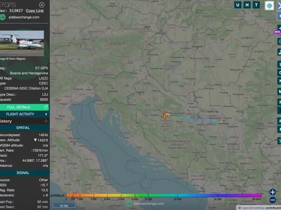Image resolution: width=281 pixels, height=210 pixels.
Task: Select the aircraft icon on the map
Action: [165, 115]
